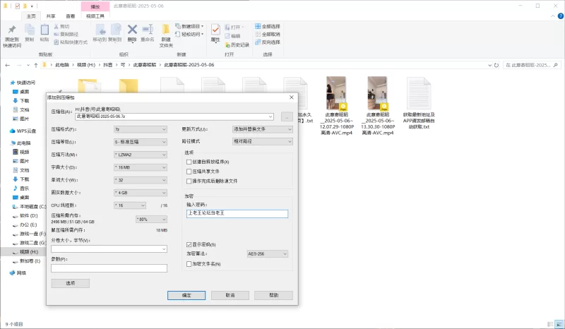
Task: Switch to 主页 (Home) ribbon tab
Action: click(31, 16)
